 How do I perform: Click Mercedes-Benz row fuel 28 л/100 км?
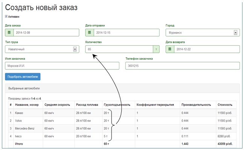click(88, 129)
